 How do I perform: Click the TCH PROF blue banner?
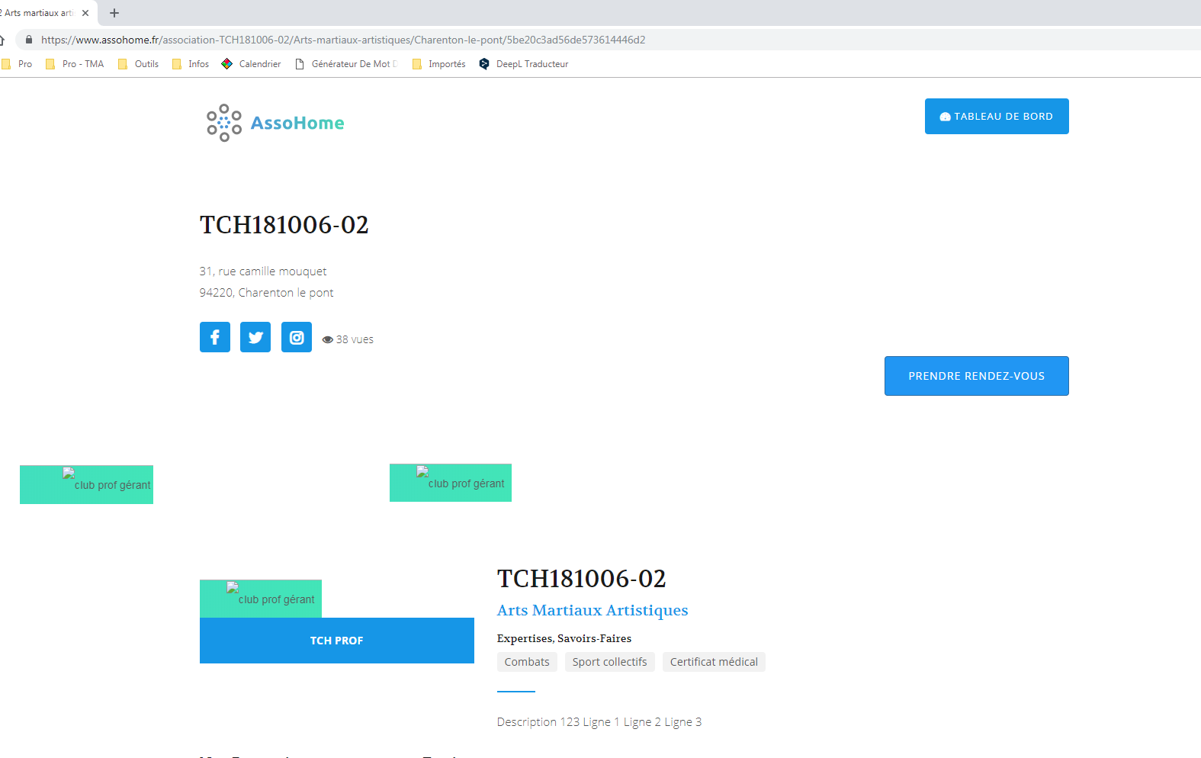coord(336,641)
